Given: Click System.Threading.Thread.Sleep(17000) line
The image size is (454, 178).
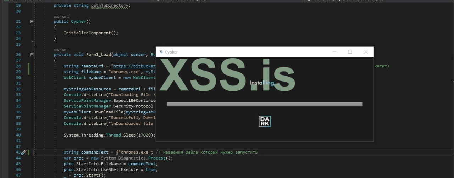Looking at the screenshot, I should tap(110, 135).
